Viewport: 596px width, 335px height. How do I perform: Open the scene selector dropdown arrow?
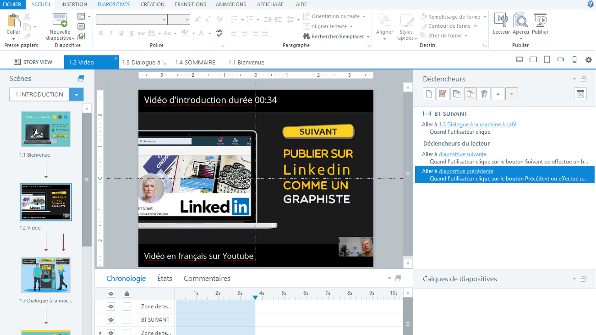point(76,94)
